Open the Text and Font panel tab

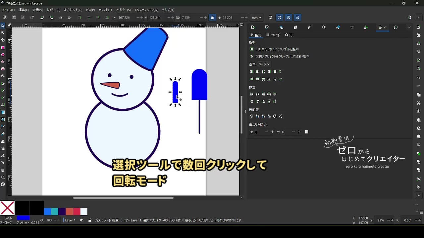pos(352,27)
